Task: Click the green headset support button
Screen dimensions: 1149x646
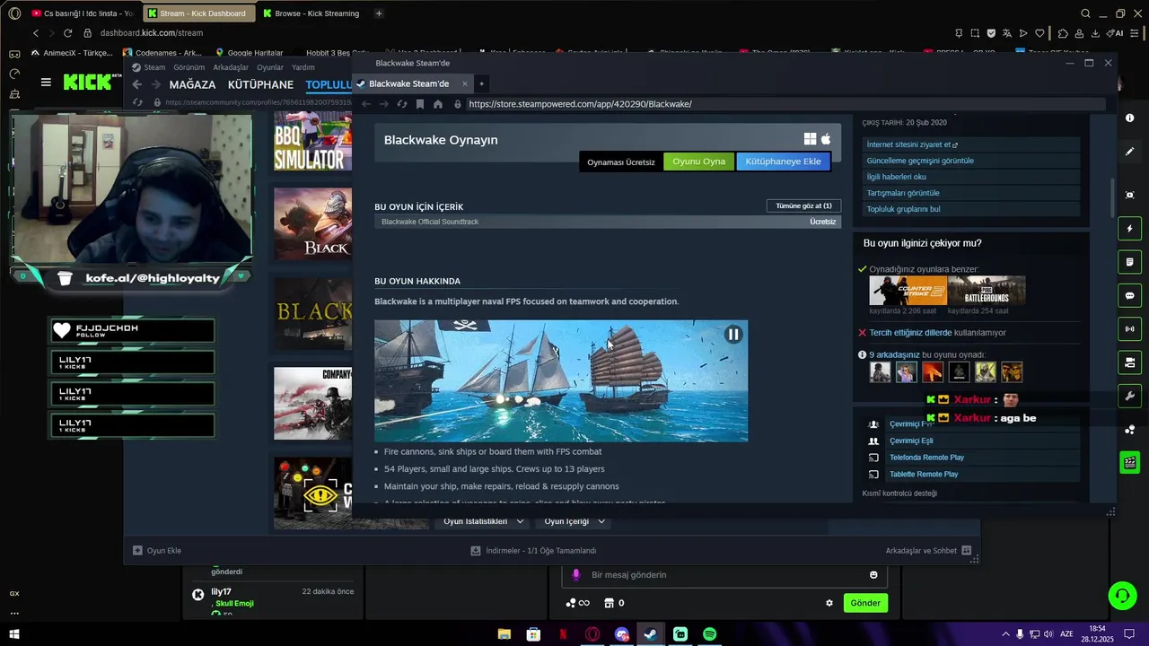Action: point(1122,595)
